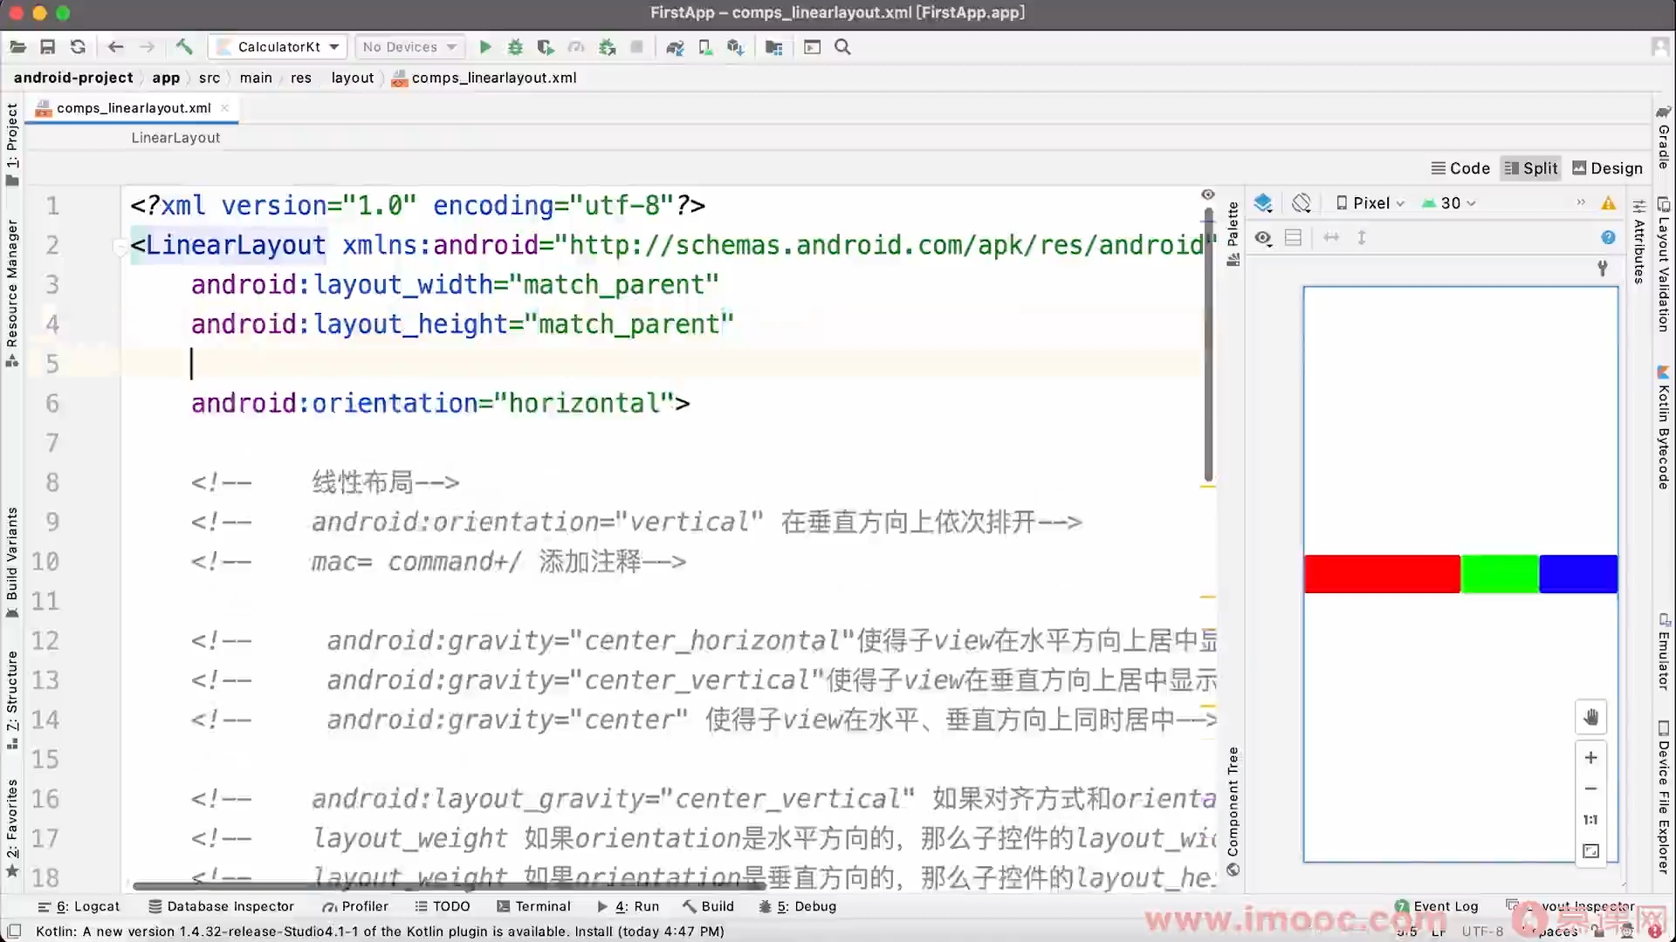
Task: Open the No Devices dropdown
Action: tap(409, 47)
